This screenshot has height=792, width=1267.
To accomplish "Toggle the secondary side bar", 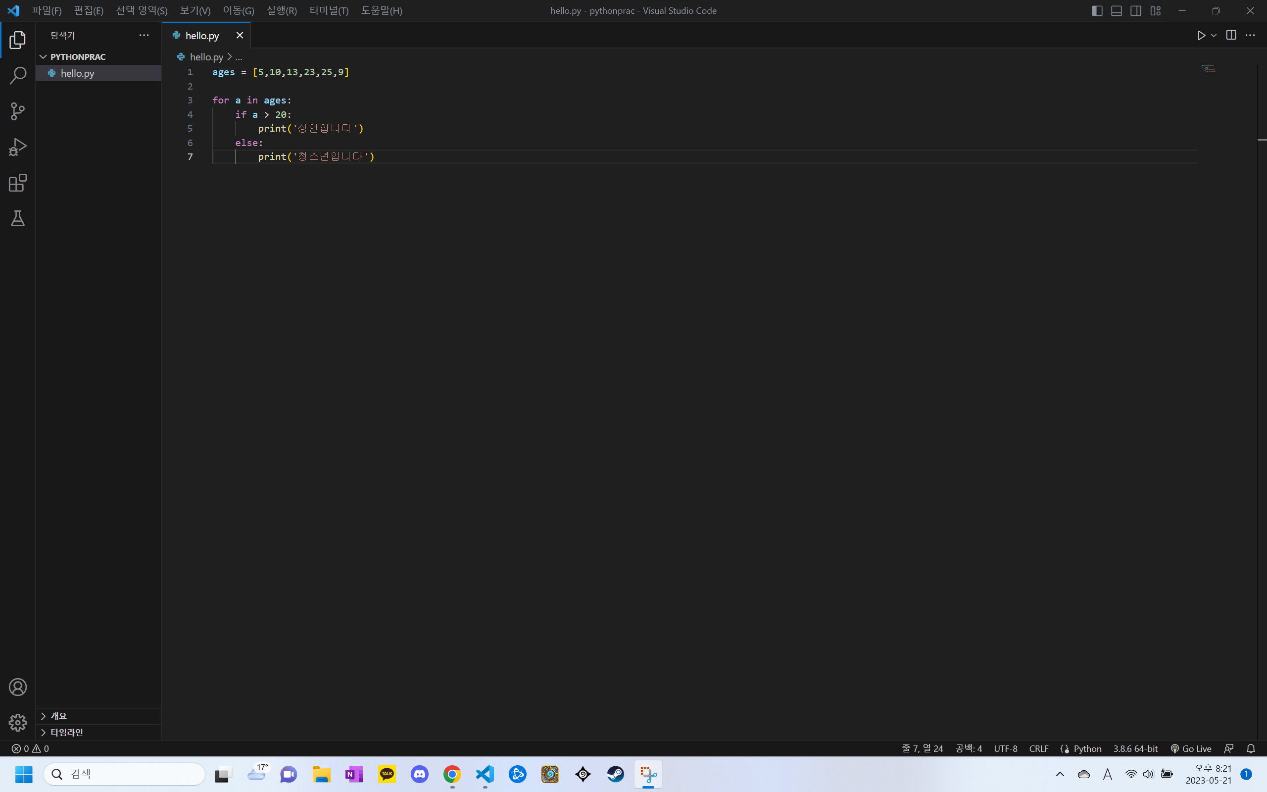I will (1135, 10).
